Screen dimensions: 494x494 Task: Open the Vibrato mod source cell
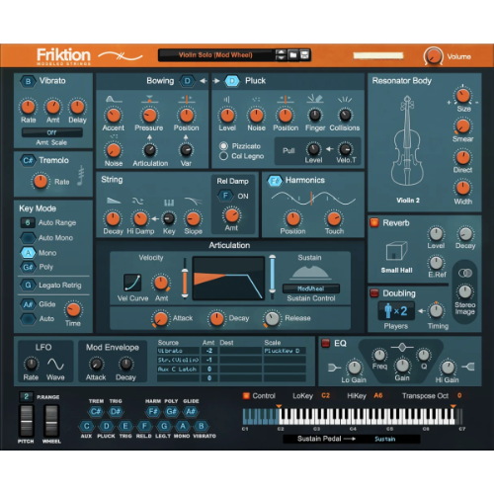[178, 351]
